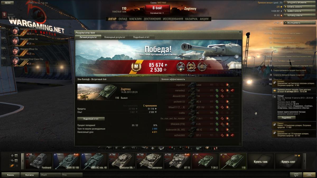Click 'Купить танк' carousel slot
The height and width of the screenshot is (178, 317).
click(x=261, y=161)
